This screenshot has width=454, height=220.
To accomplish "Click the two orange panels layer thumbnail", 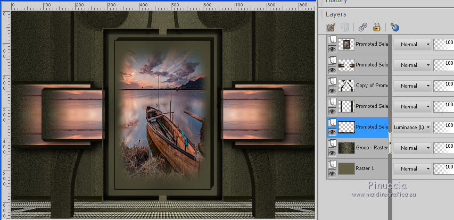I will pyautogui.click(x=346, y=65).
